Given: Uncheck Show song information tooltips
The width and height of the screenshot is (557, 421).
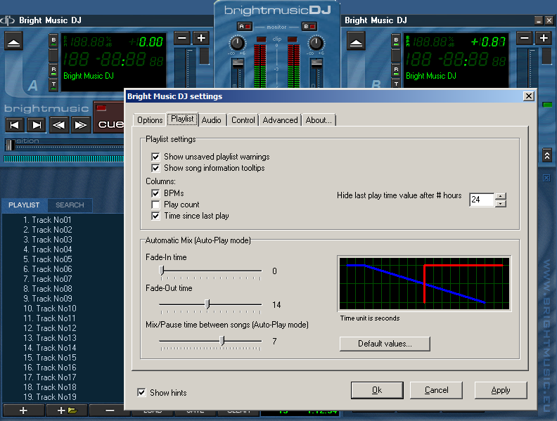Looking at the screenshot, I should pos(155,168).
